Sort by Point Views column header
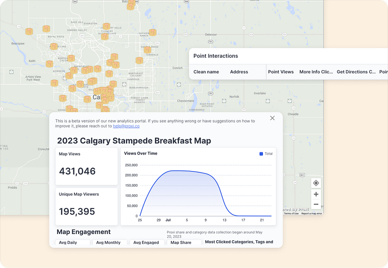The image size is (388, 268). tap(281, 72)
